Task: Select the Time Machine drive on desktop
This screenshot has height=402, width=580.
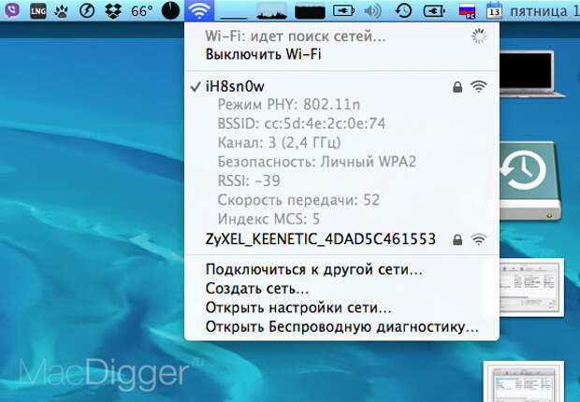Action: [x=529, y=181]
